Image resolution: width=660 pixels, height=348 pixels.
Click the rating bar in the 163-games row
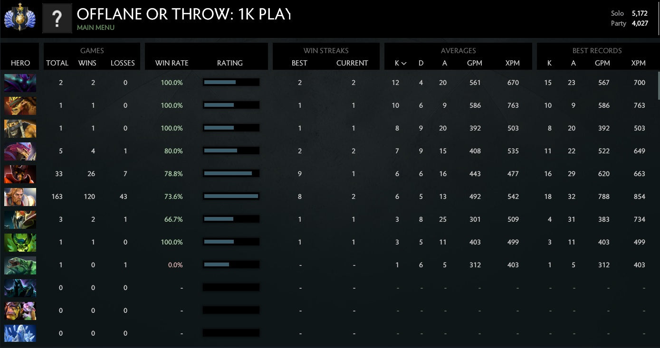pyautogui.click(x=231, y=196)
